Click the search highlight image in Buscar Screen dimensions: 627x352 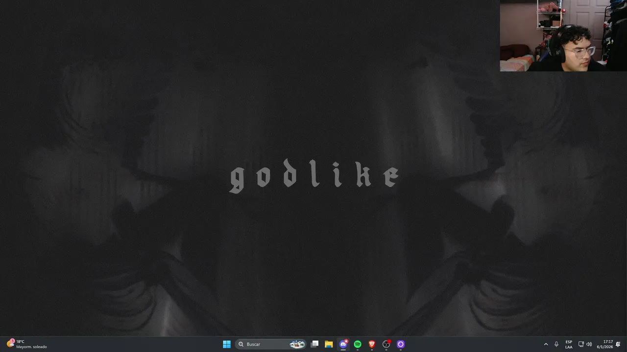pyautogui.click(x=297, y=344)
